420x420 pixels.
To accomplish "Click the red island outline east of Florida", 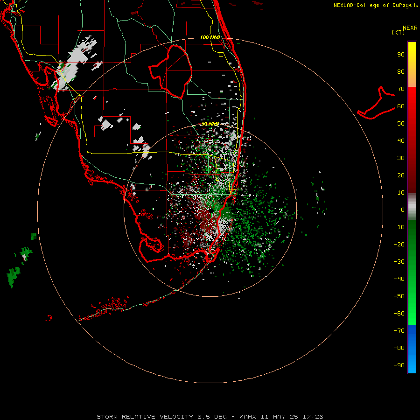I will 376,103.
